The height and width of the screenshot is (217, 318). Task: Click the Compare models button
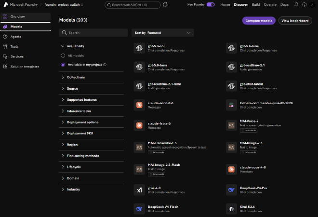(259, 21)
